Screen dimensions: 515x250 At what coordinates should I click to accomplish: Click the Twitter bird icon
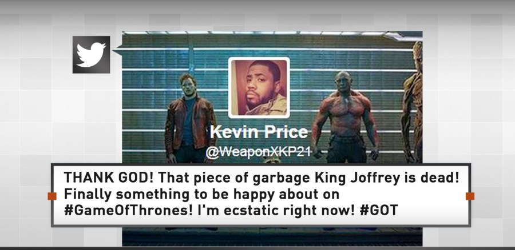pos(92,55)
